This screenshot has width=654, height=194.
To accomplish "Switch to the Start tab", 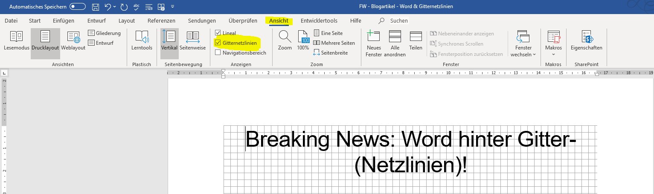I will [35, 20].
